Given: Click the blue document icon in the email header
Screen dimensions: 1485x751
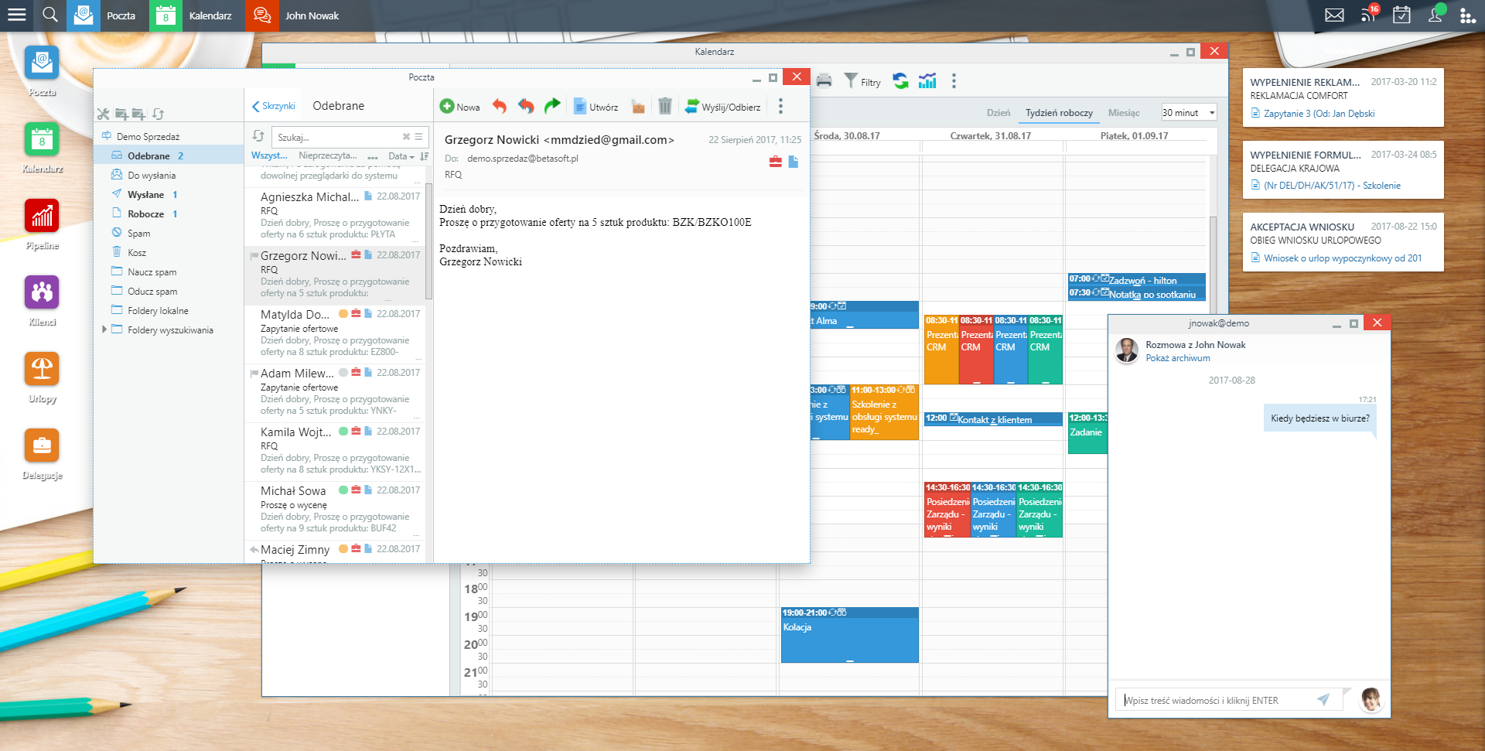Looking at the screenshot, I should (x=793, y=162).
